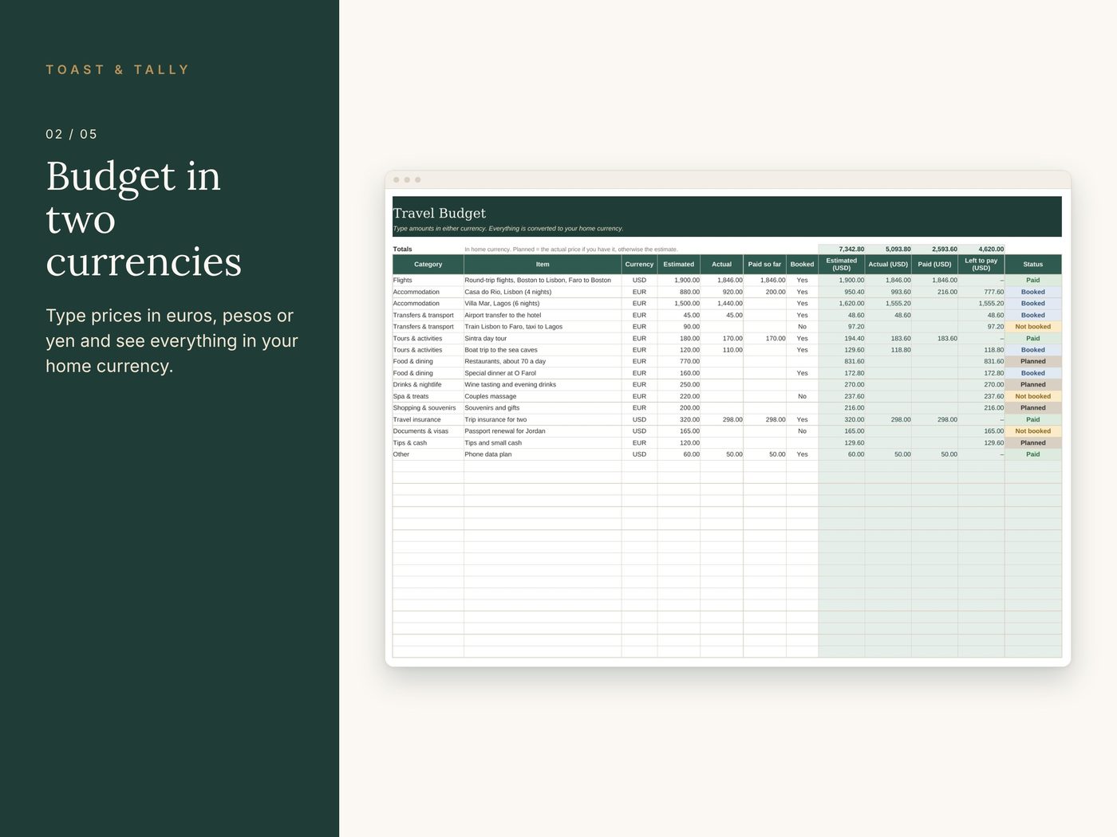This screenshot has width=1117, height=837.
Task: Select Planned status for Tips and small cash
Action: (1032, 443)
